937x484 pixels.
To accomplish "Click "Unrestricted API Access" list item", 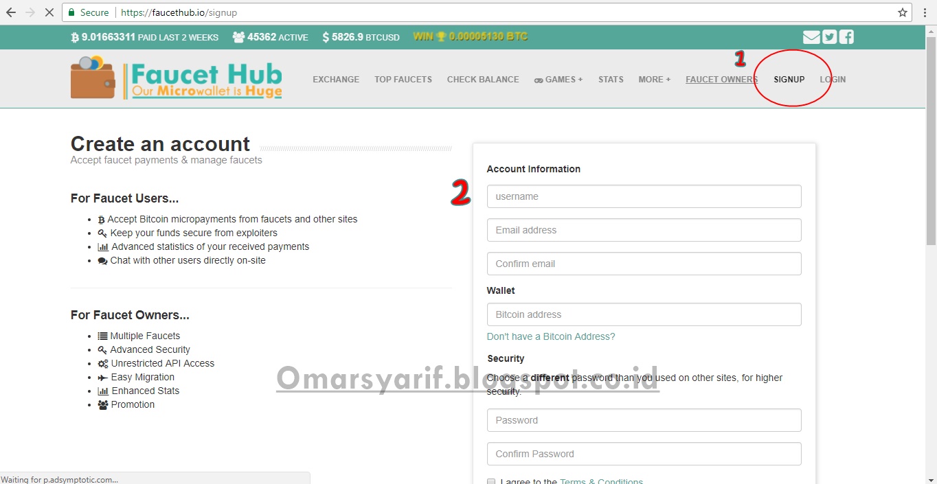I will pos(163,363).
